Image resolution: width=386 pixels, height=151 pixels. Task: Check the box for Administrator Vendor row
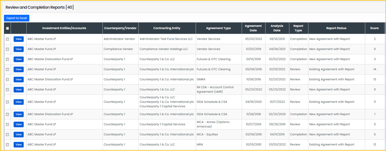(x=7, y=39)
